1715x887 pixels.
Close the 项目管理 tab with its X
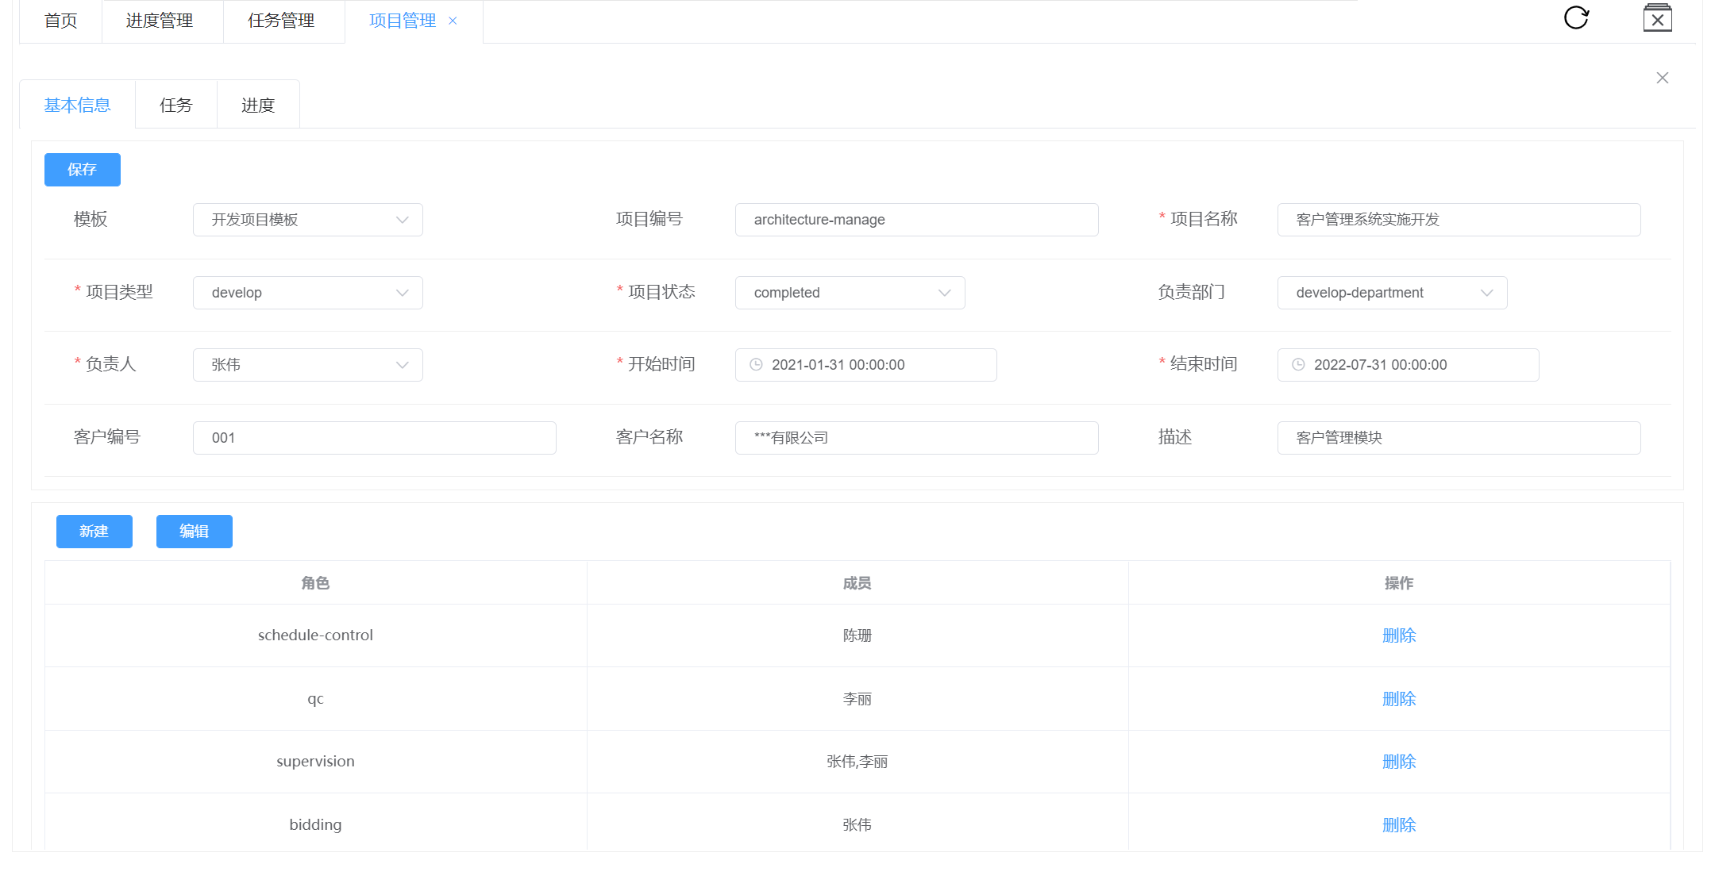pyautogui.click(x=453, y=21)
